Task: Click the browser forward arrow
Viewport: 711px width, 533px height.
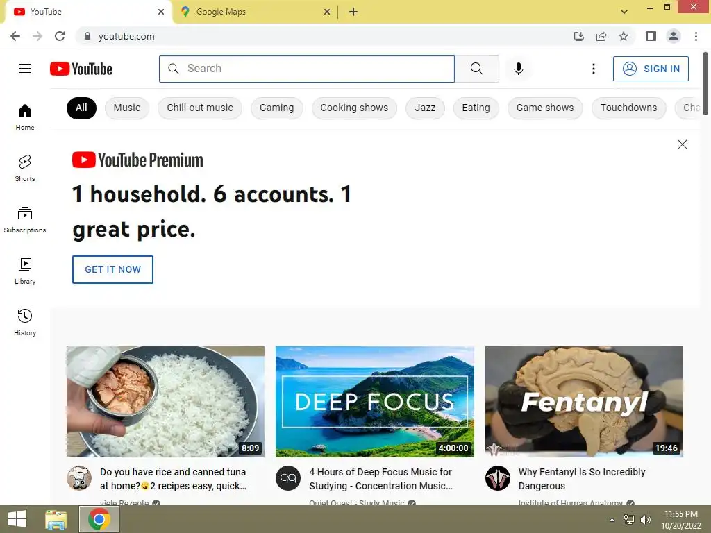Action: (37, 36)
